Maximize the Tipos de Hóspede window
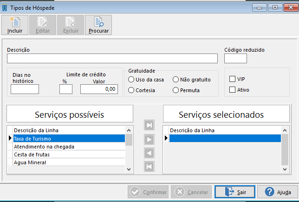 click(x=275, y=7)
